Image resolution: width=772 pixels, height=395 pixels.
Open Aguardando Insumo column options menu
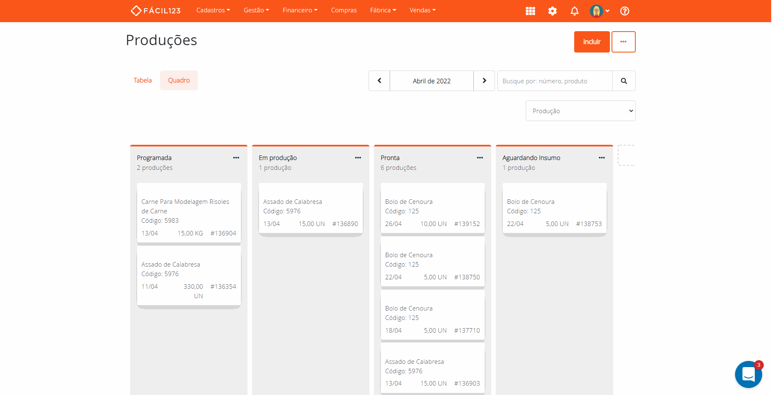point(602,158)
